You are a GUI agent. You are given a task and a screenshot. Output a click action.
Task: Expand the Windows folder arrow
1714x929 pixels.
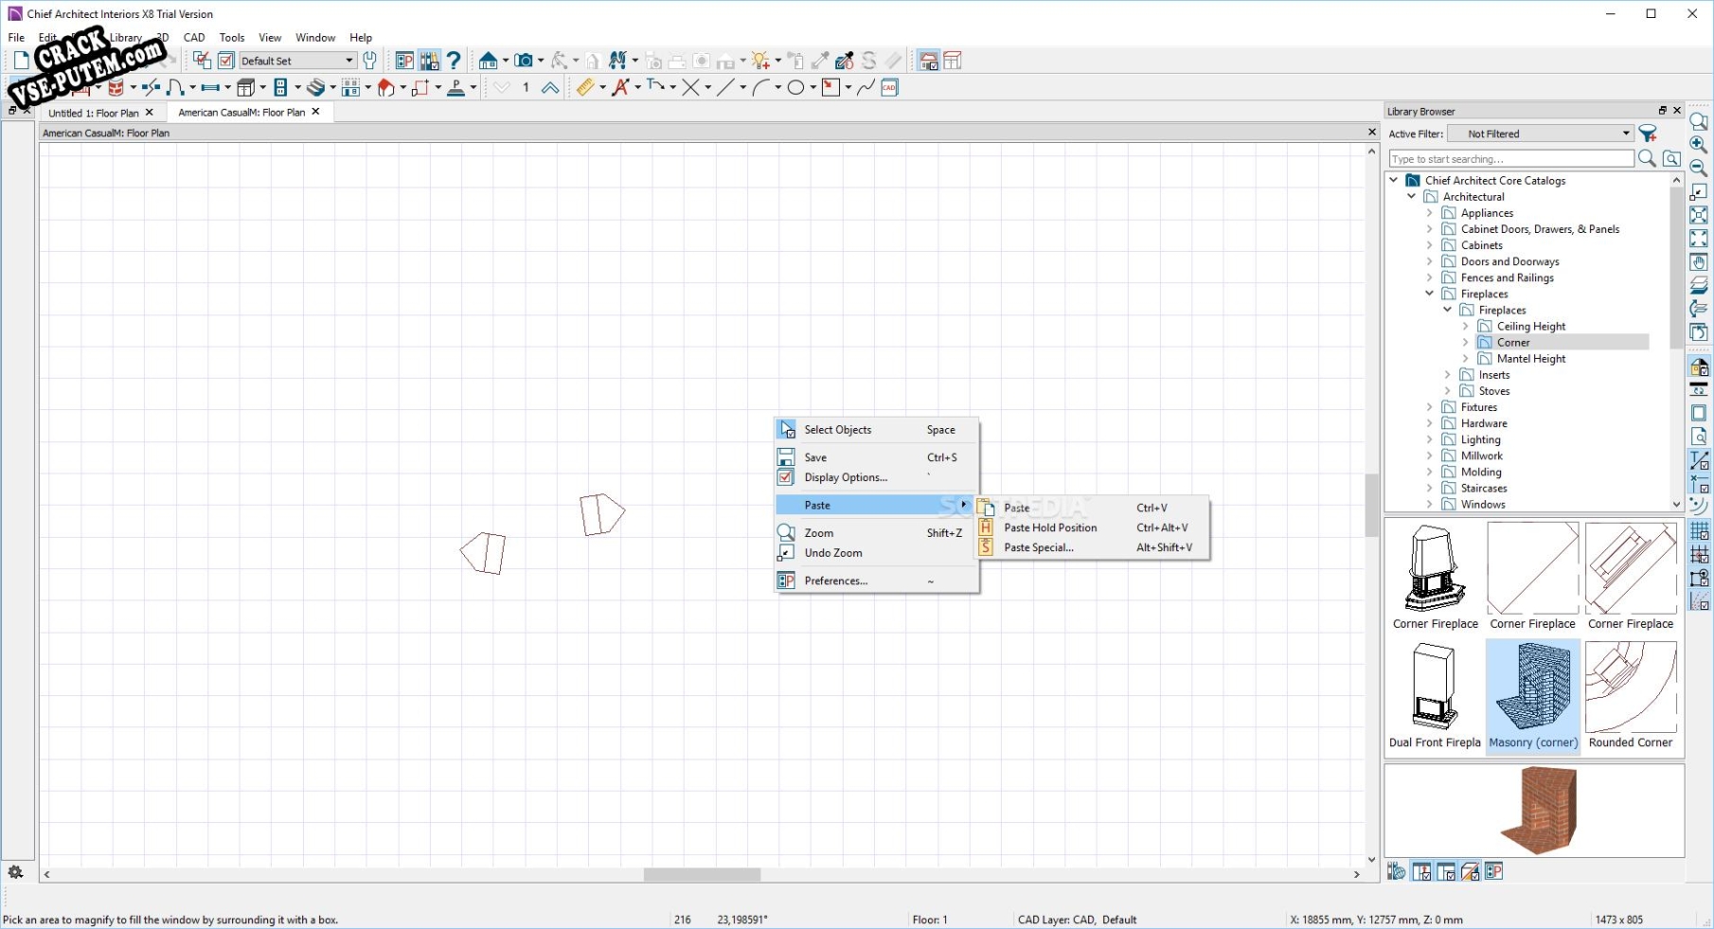point(1430,505)
